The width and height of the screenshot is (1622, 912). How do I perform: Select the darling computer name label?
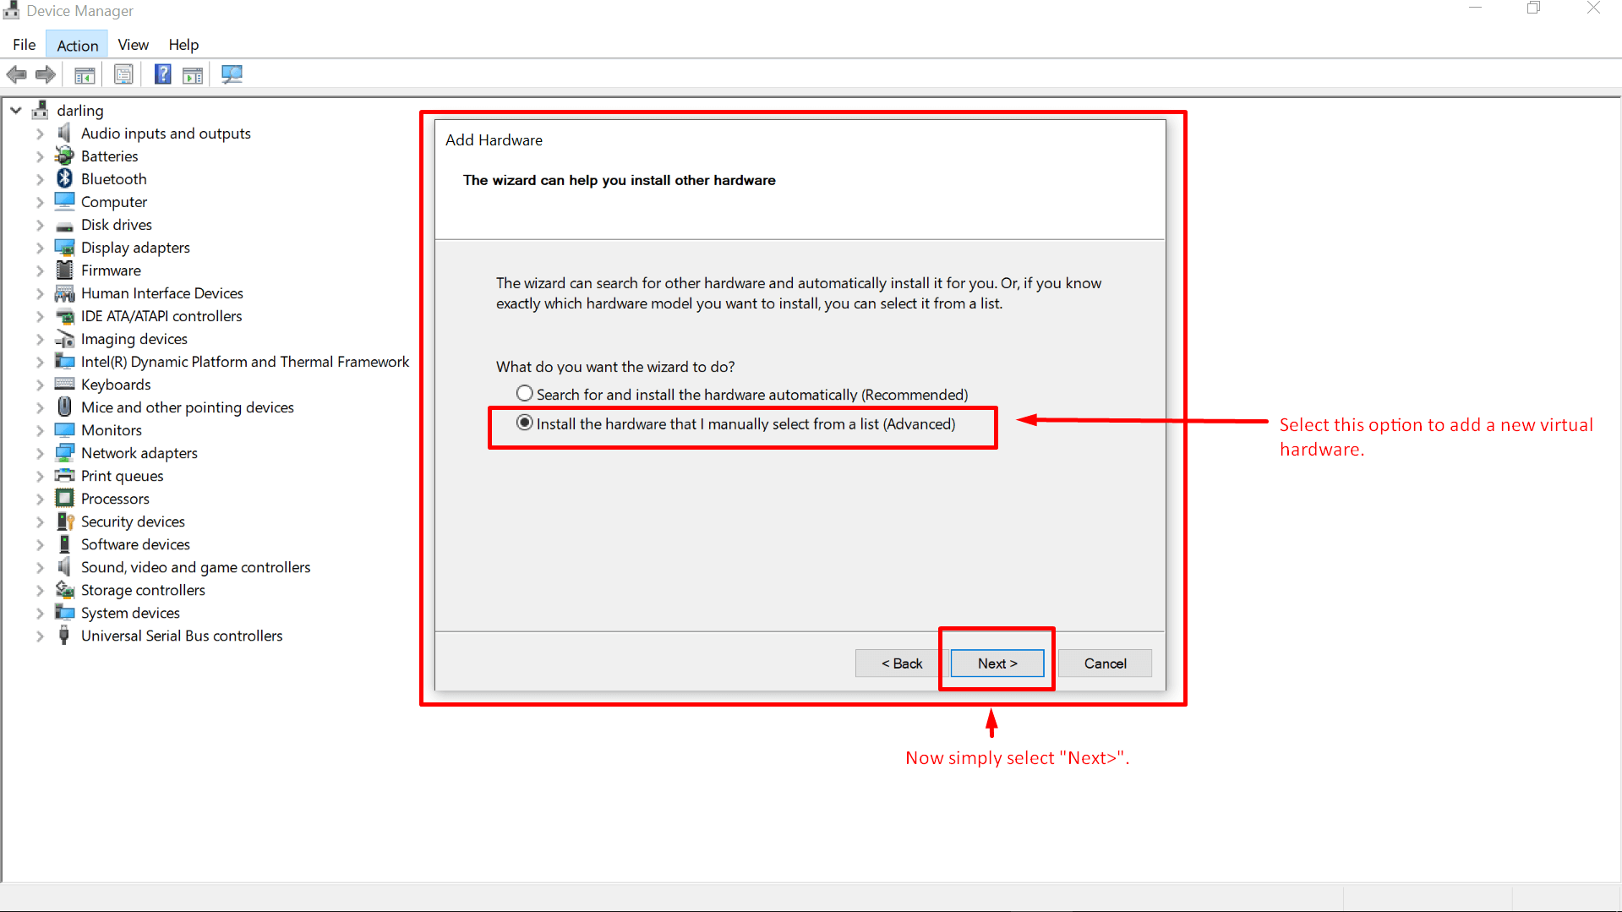pyautogui.click(x=80, y=111)
